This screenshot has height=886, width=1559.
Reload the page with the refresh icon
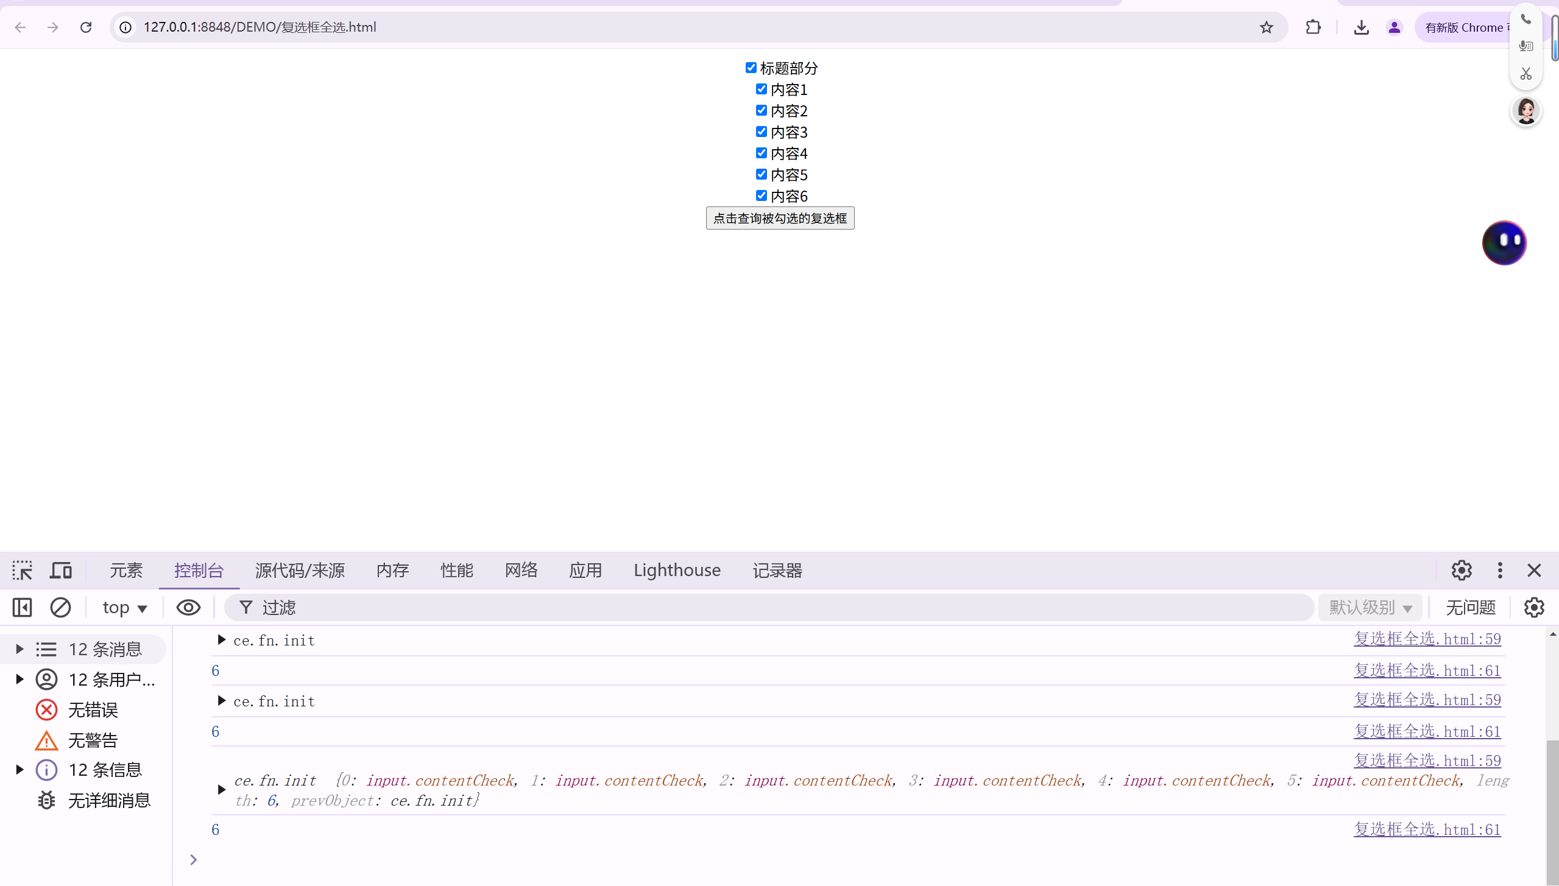(x=86, y=27)
